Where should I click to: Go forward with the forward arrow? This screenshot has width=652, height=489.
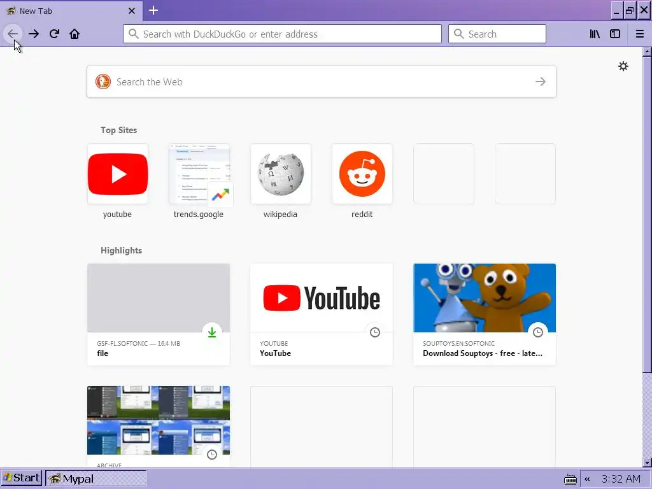pyautogui.click(x=34, y=34)
